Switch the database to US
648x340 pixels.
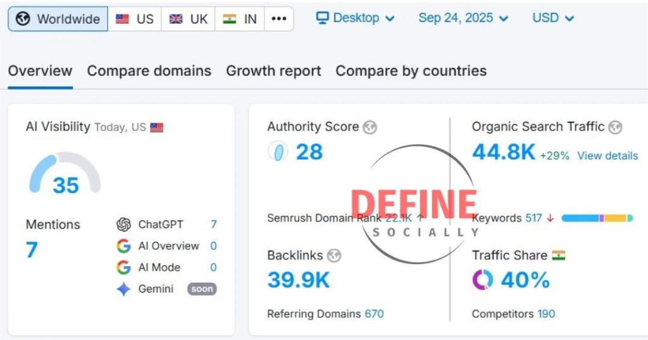135,19
